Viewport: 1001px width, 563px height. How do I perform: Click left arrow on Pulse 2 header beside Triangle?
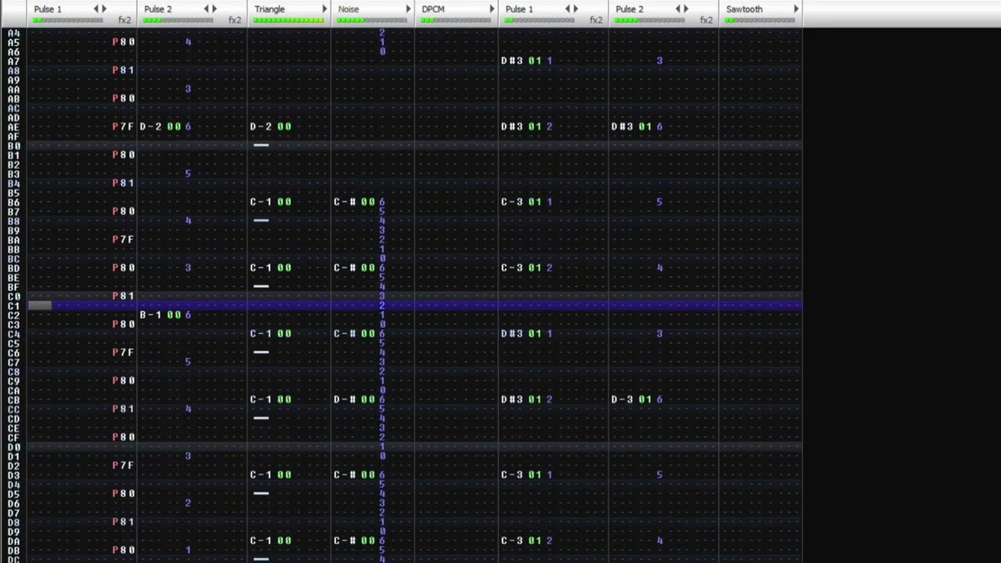(x=207, y=9)
